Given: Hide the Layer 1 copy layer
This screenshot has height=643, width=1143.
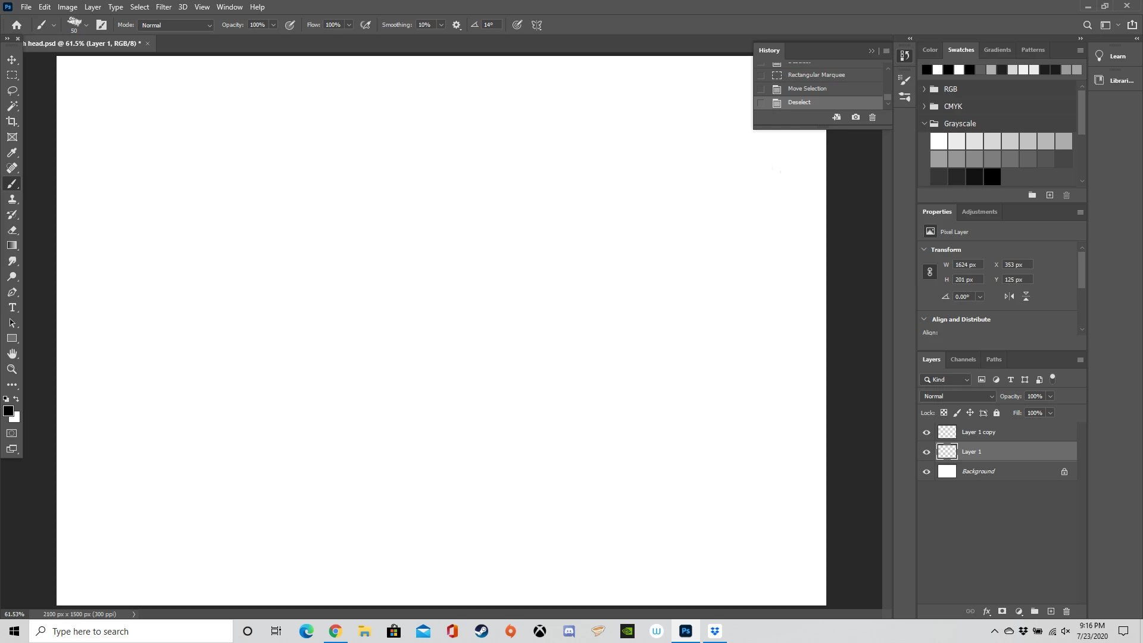Looking at the screenshot, I should pos(926,432).
